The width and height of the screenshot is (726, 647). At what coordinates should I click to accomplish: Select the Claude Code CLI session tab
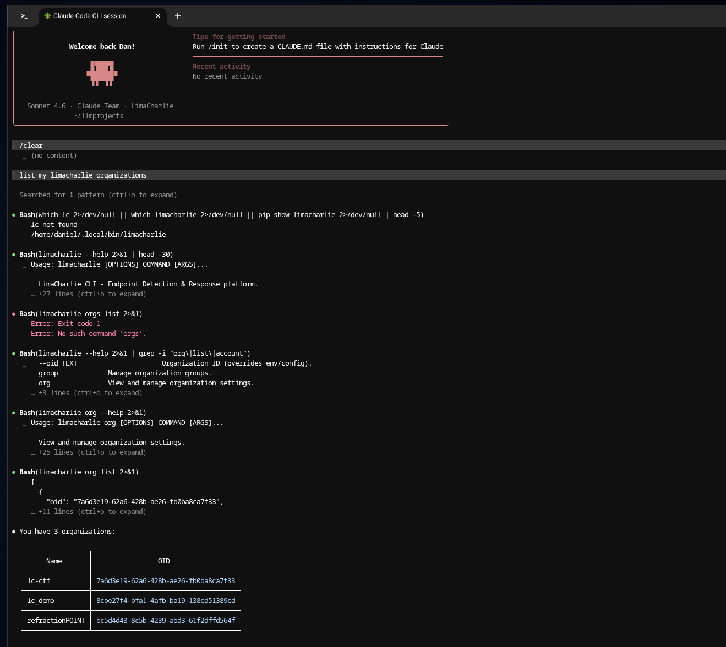(x=102, y=16)
